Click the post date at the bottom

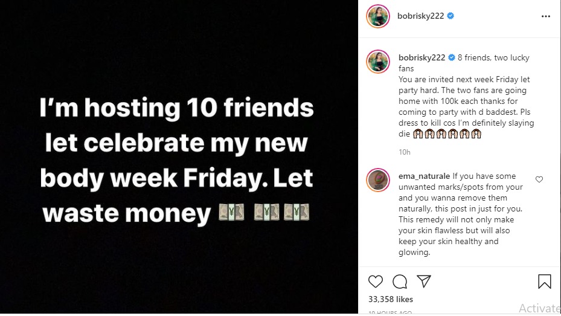[390, 312]
